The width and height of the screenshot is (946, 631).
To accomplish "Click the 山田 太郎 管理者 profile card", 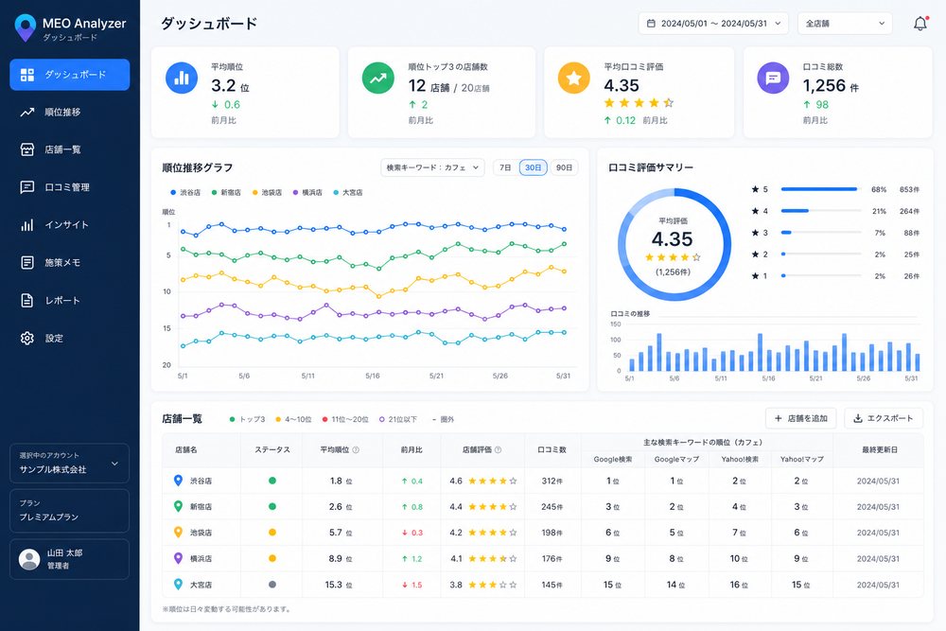I will tap(69, 559).
